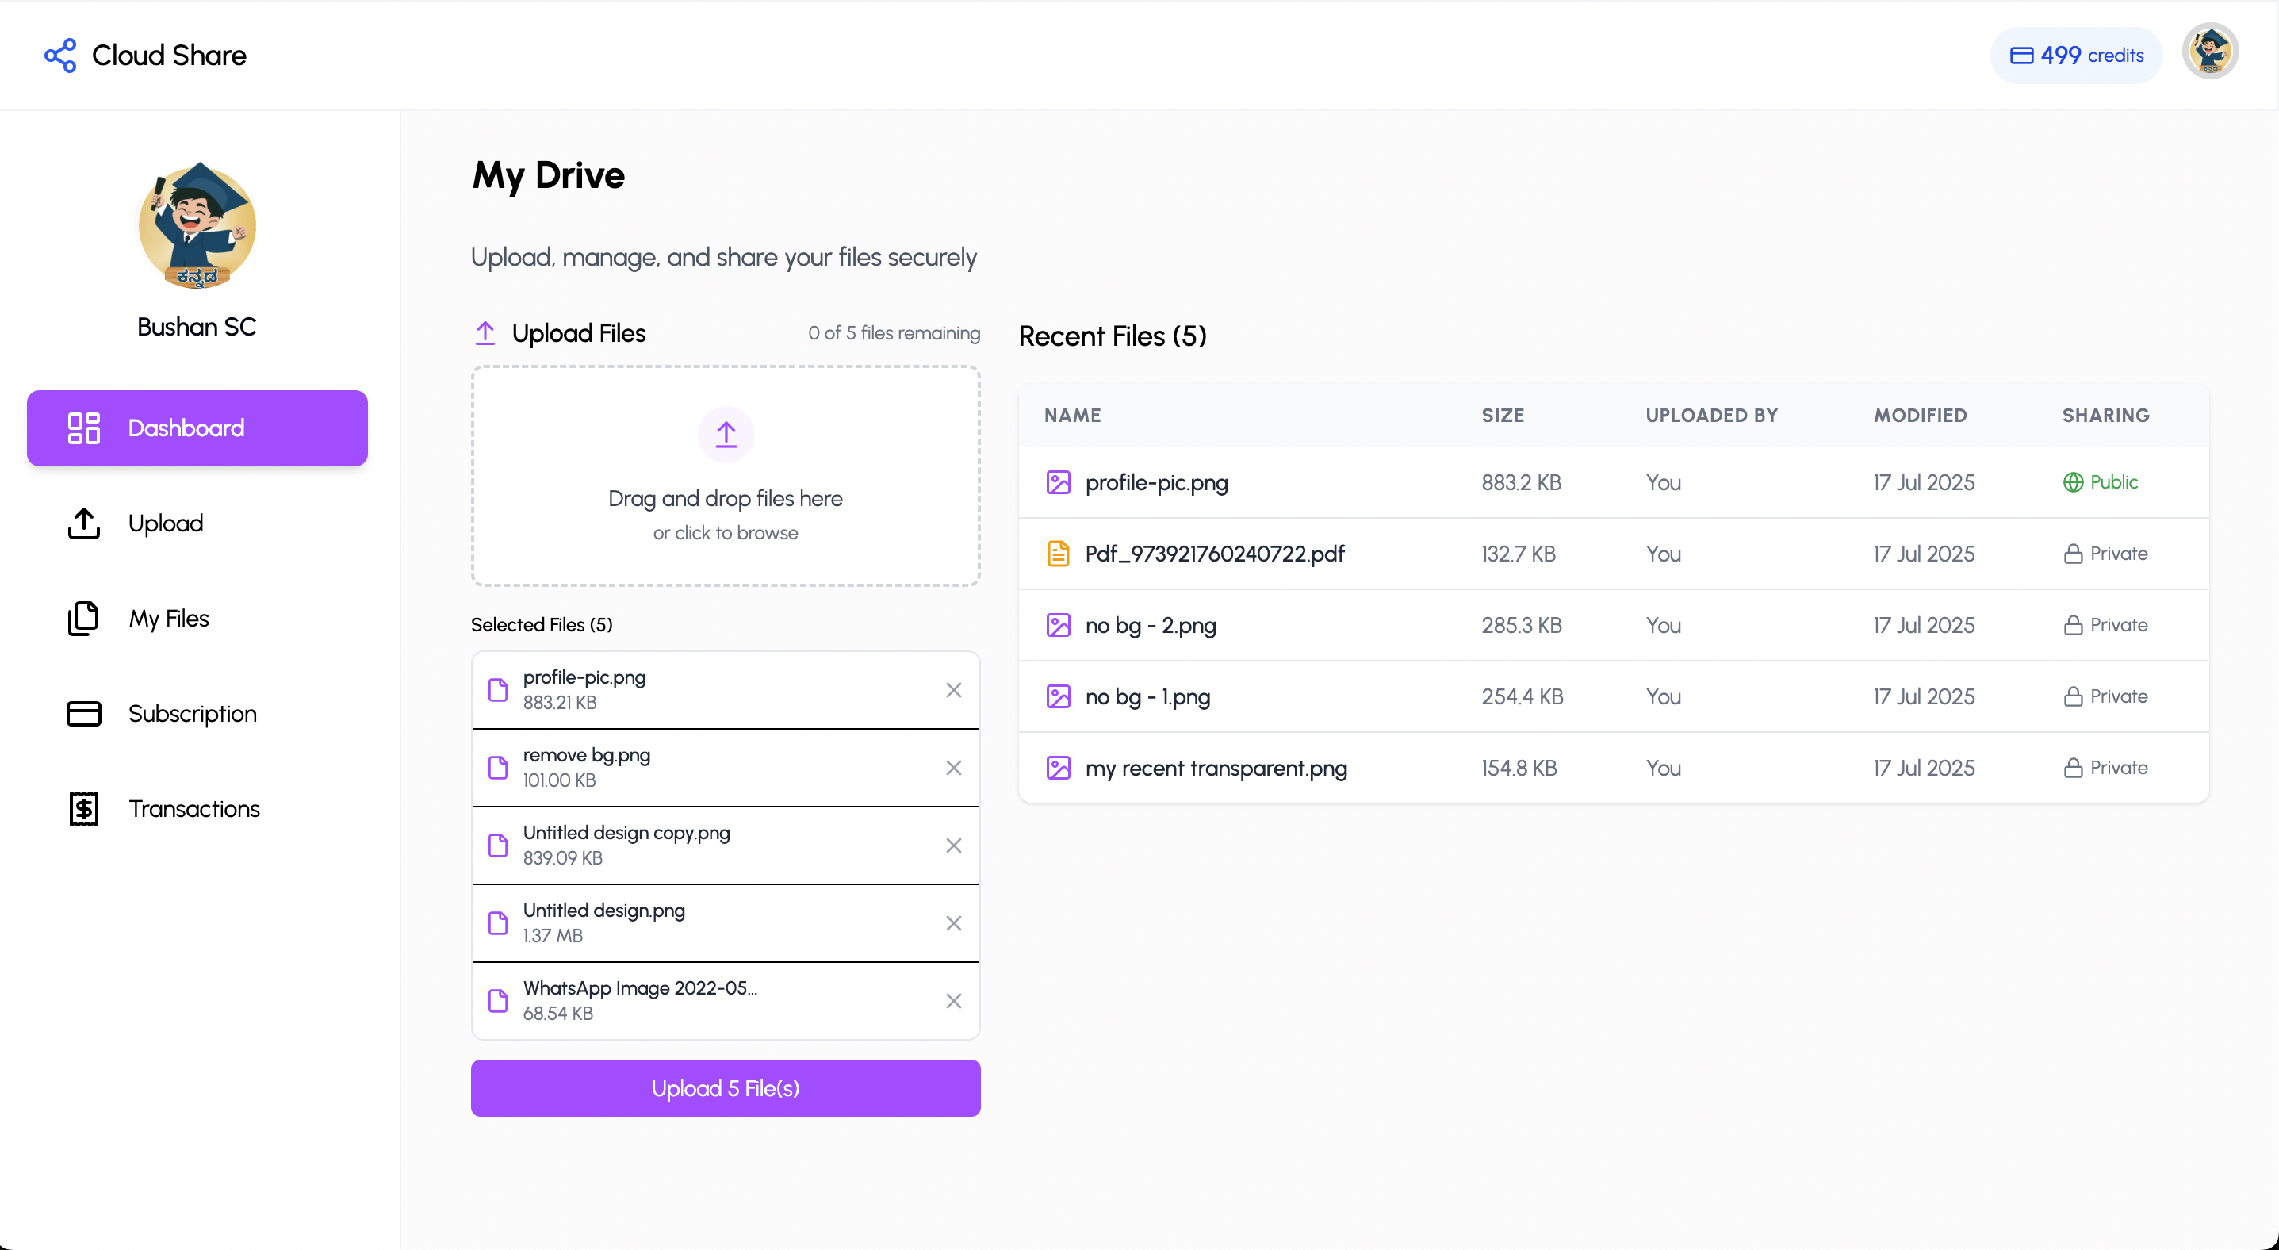Screen dimensions: 2279x1250
Task: Click Upload 5 File(s) button
Action: click(x=726, y=1088)
